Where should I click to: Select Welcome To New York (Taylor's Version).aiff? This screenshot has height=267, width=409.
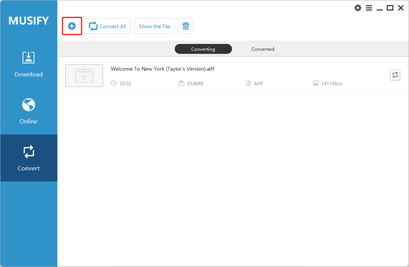point(163,69)
